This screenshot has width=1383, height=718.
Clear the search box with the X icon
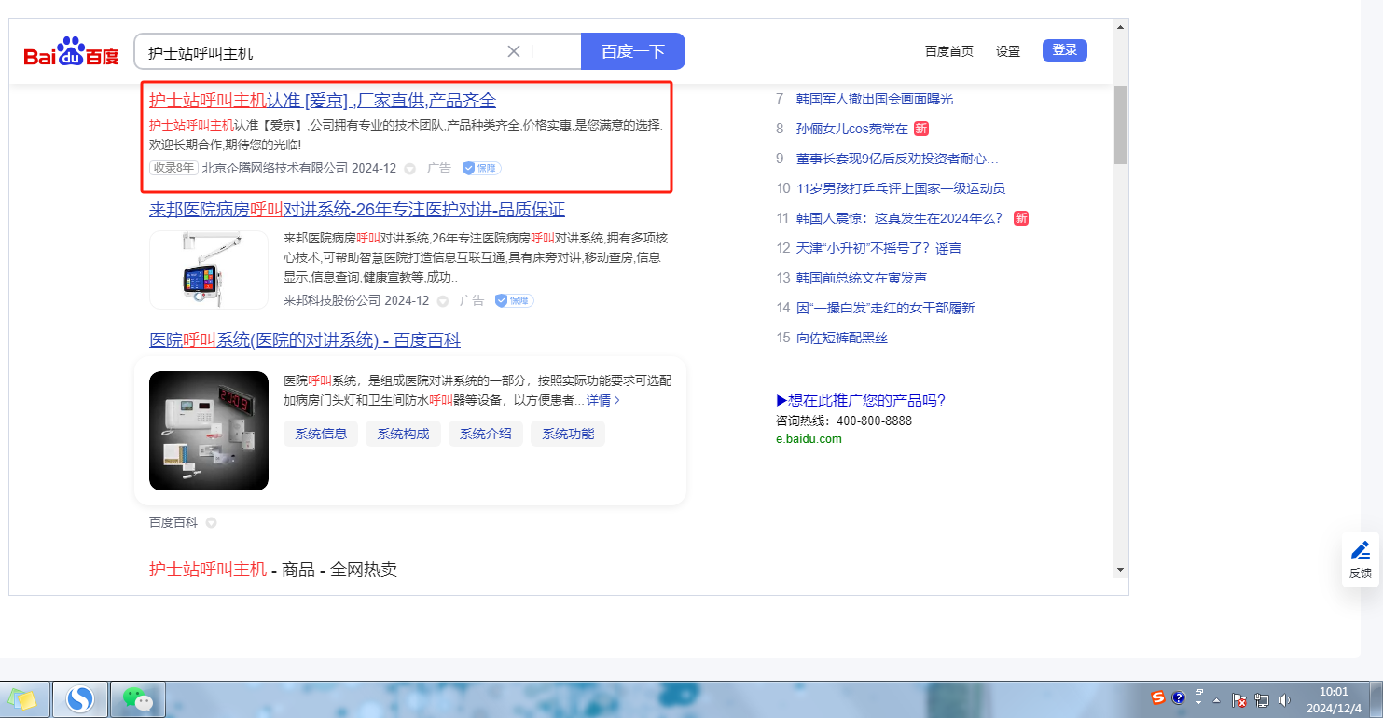pyautogui.click(x=513, y=51)
